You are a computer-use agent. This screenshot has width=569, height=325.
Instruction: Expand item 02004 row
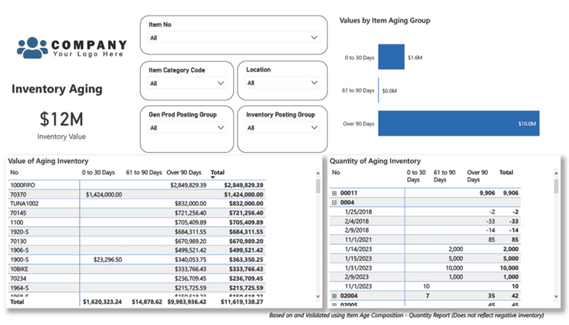[x=334, y=294]
